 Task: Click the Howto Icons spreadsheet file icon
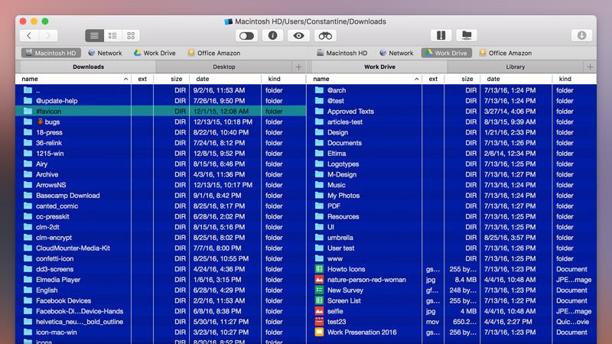pyautogui.click(x=319, y=269)
